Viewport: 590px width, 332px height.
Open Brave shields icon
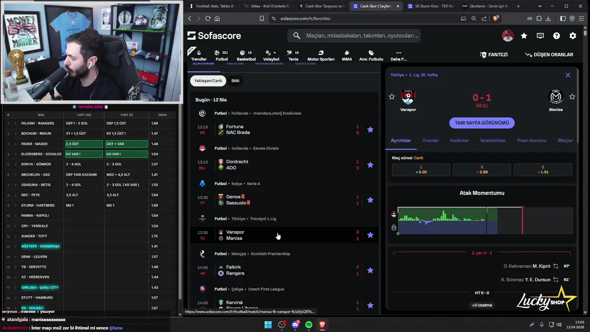[496, 18]
